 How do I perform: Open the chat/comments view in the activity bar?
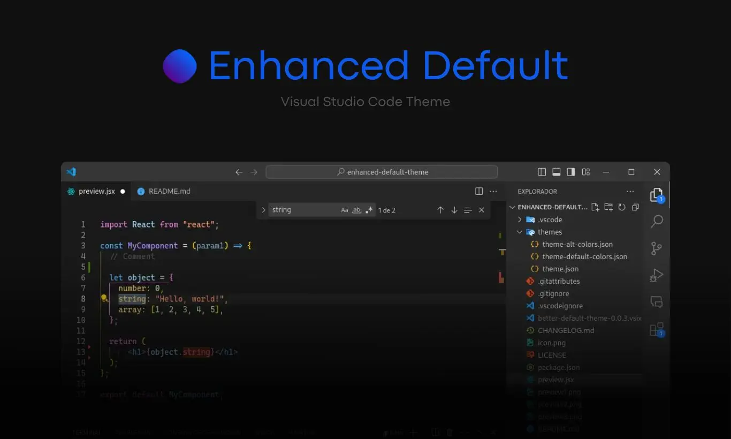pos(657,302)
